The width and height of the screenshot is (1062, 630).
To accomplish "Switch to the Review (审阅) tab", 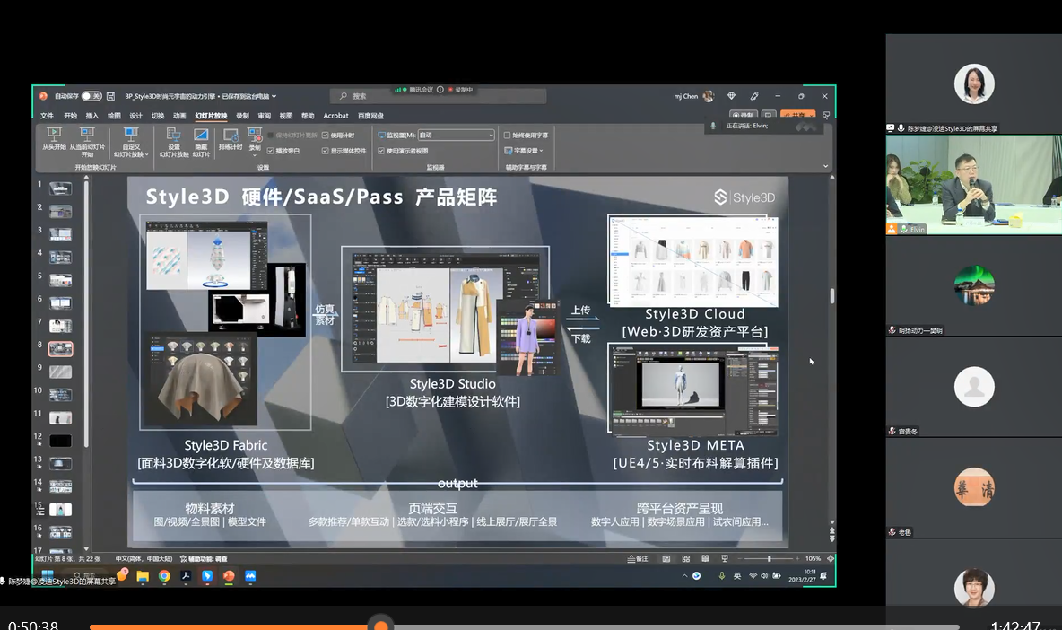I will click(264, 116).
